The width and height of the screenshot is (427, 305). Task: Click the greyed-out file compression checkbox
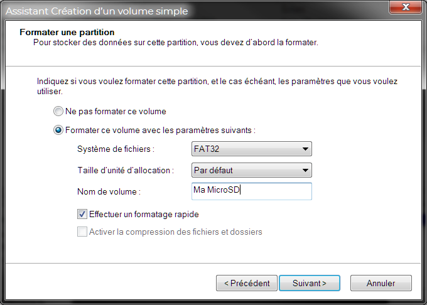82,232
